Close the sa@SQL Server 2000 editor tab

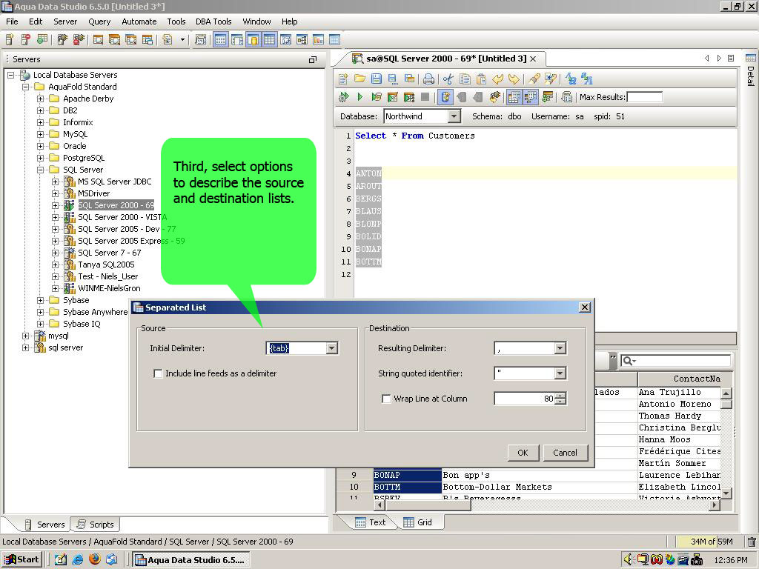[x=533, y=59]
